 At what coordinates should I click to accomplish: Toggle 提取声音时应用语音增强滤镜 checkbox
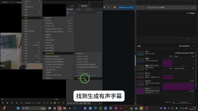(x=88, y=64)
